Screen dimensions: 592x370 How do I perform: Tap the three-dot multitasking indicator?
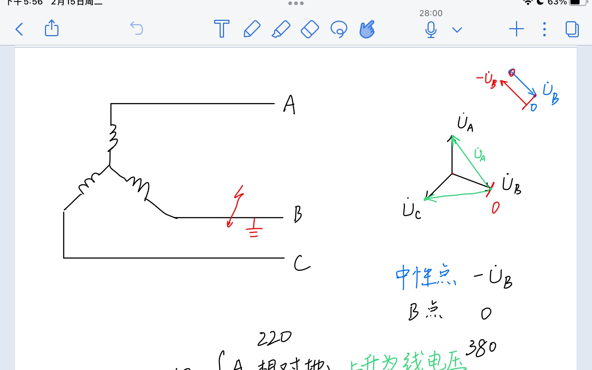(x=296, y=3)
